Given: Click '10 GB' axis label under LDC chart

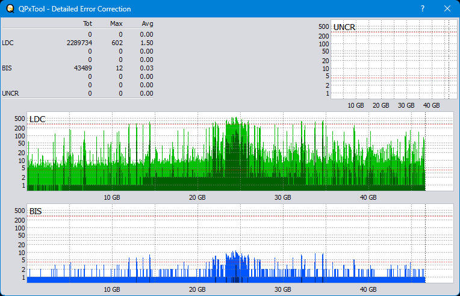Looking at the screenshot, I should coord(112,197).
